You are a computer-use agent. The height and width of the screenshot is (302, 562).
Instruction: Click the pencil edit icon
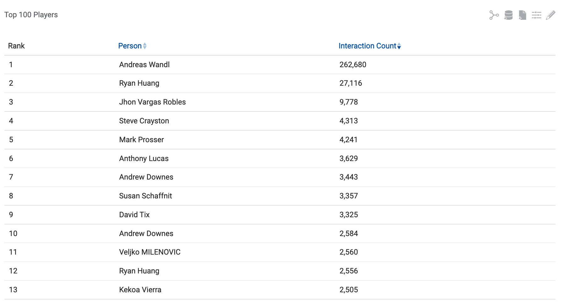tap(550, 15)
